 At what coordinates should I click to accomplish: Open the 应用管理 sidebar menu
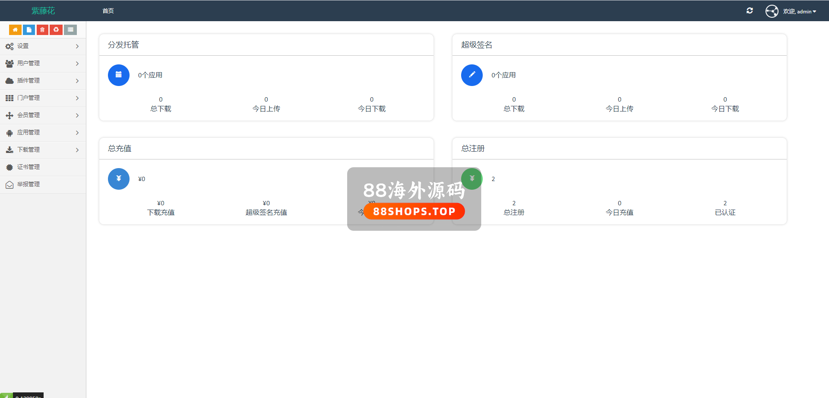coord(43,133)
